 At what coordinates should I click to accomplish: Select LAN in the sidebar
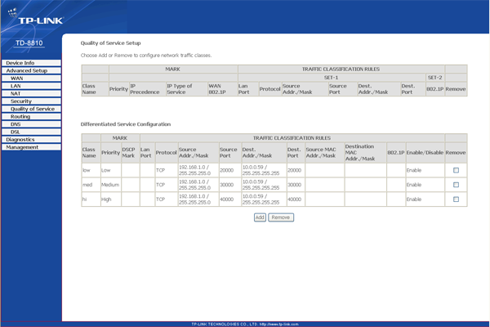(x=31, y=86)
